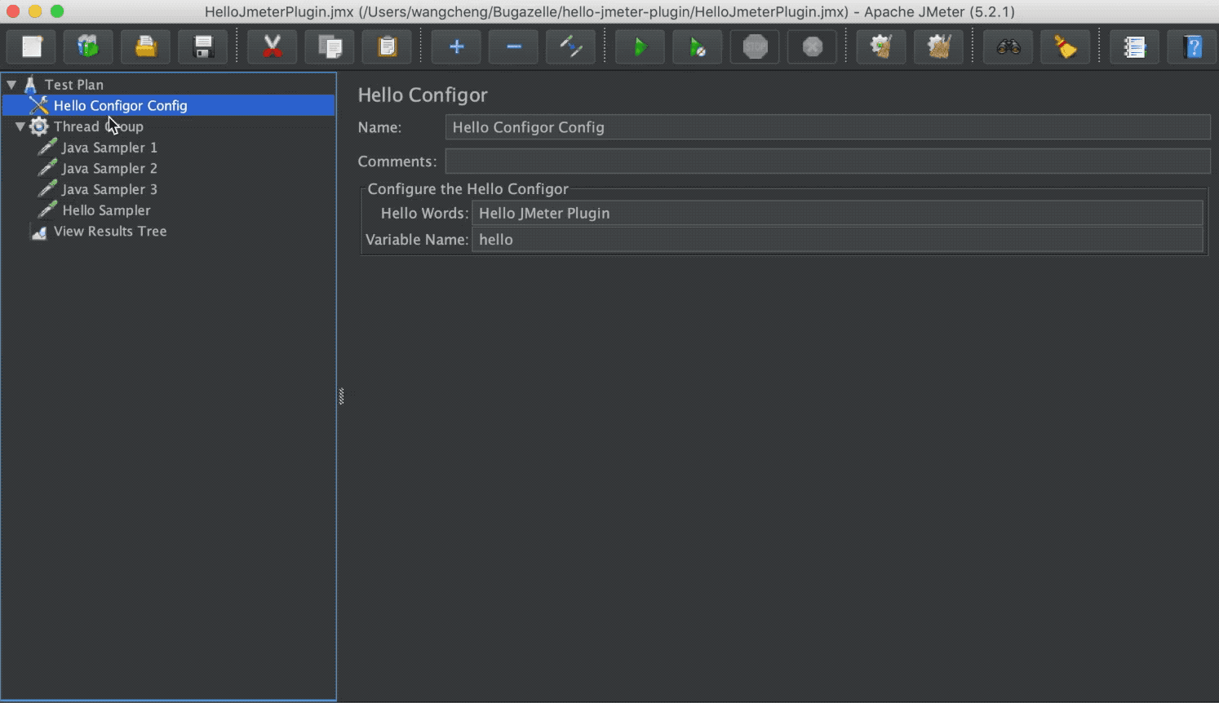1219x703 pixels.
Task: Click the Shutdown test icon
Action: point(812,46)
